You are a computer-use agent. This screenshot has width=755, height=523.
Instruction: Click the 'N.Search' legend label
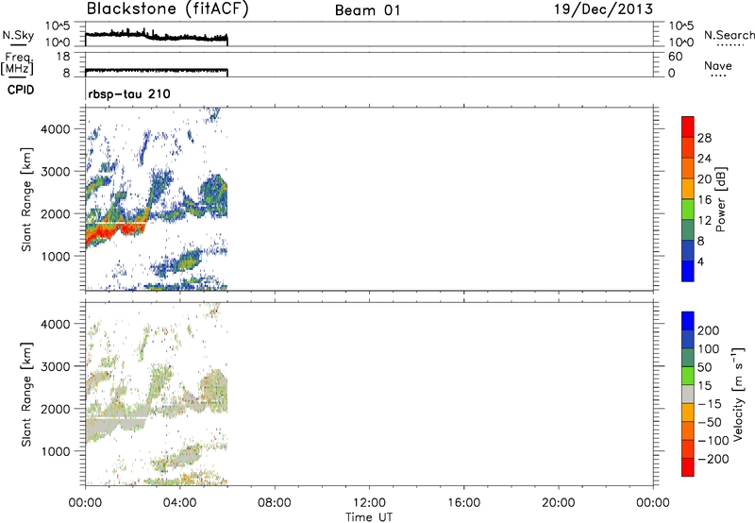point(729,35)
